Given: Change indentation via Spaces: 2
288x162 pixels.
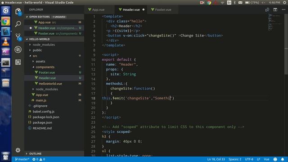Looking at the screenshot, I should (235, 159).
